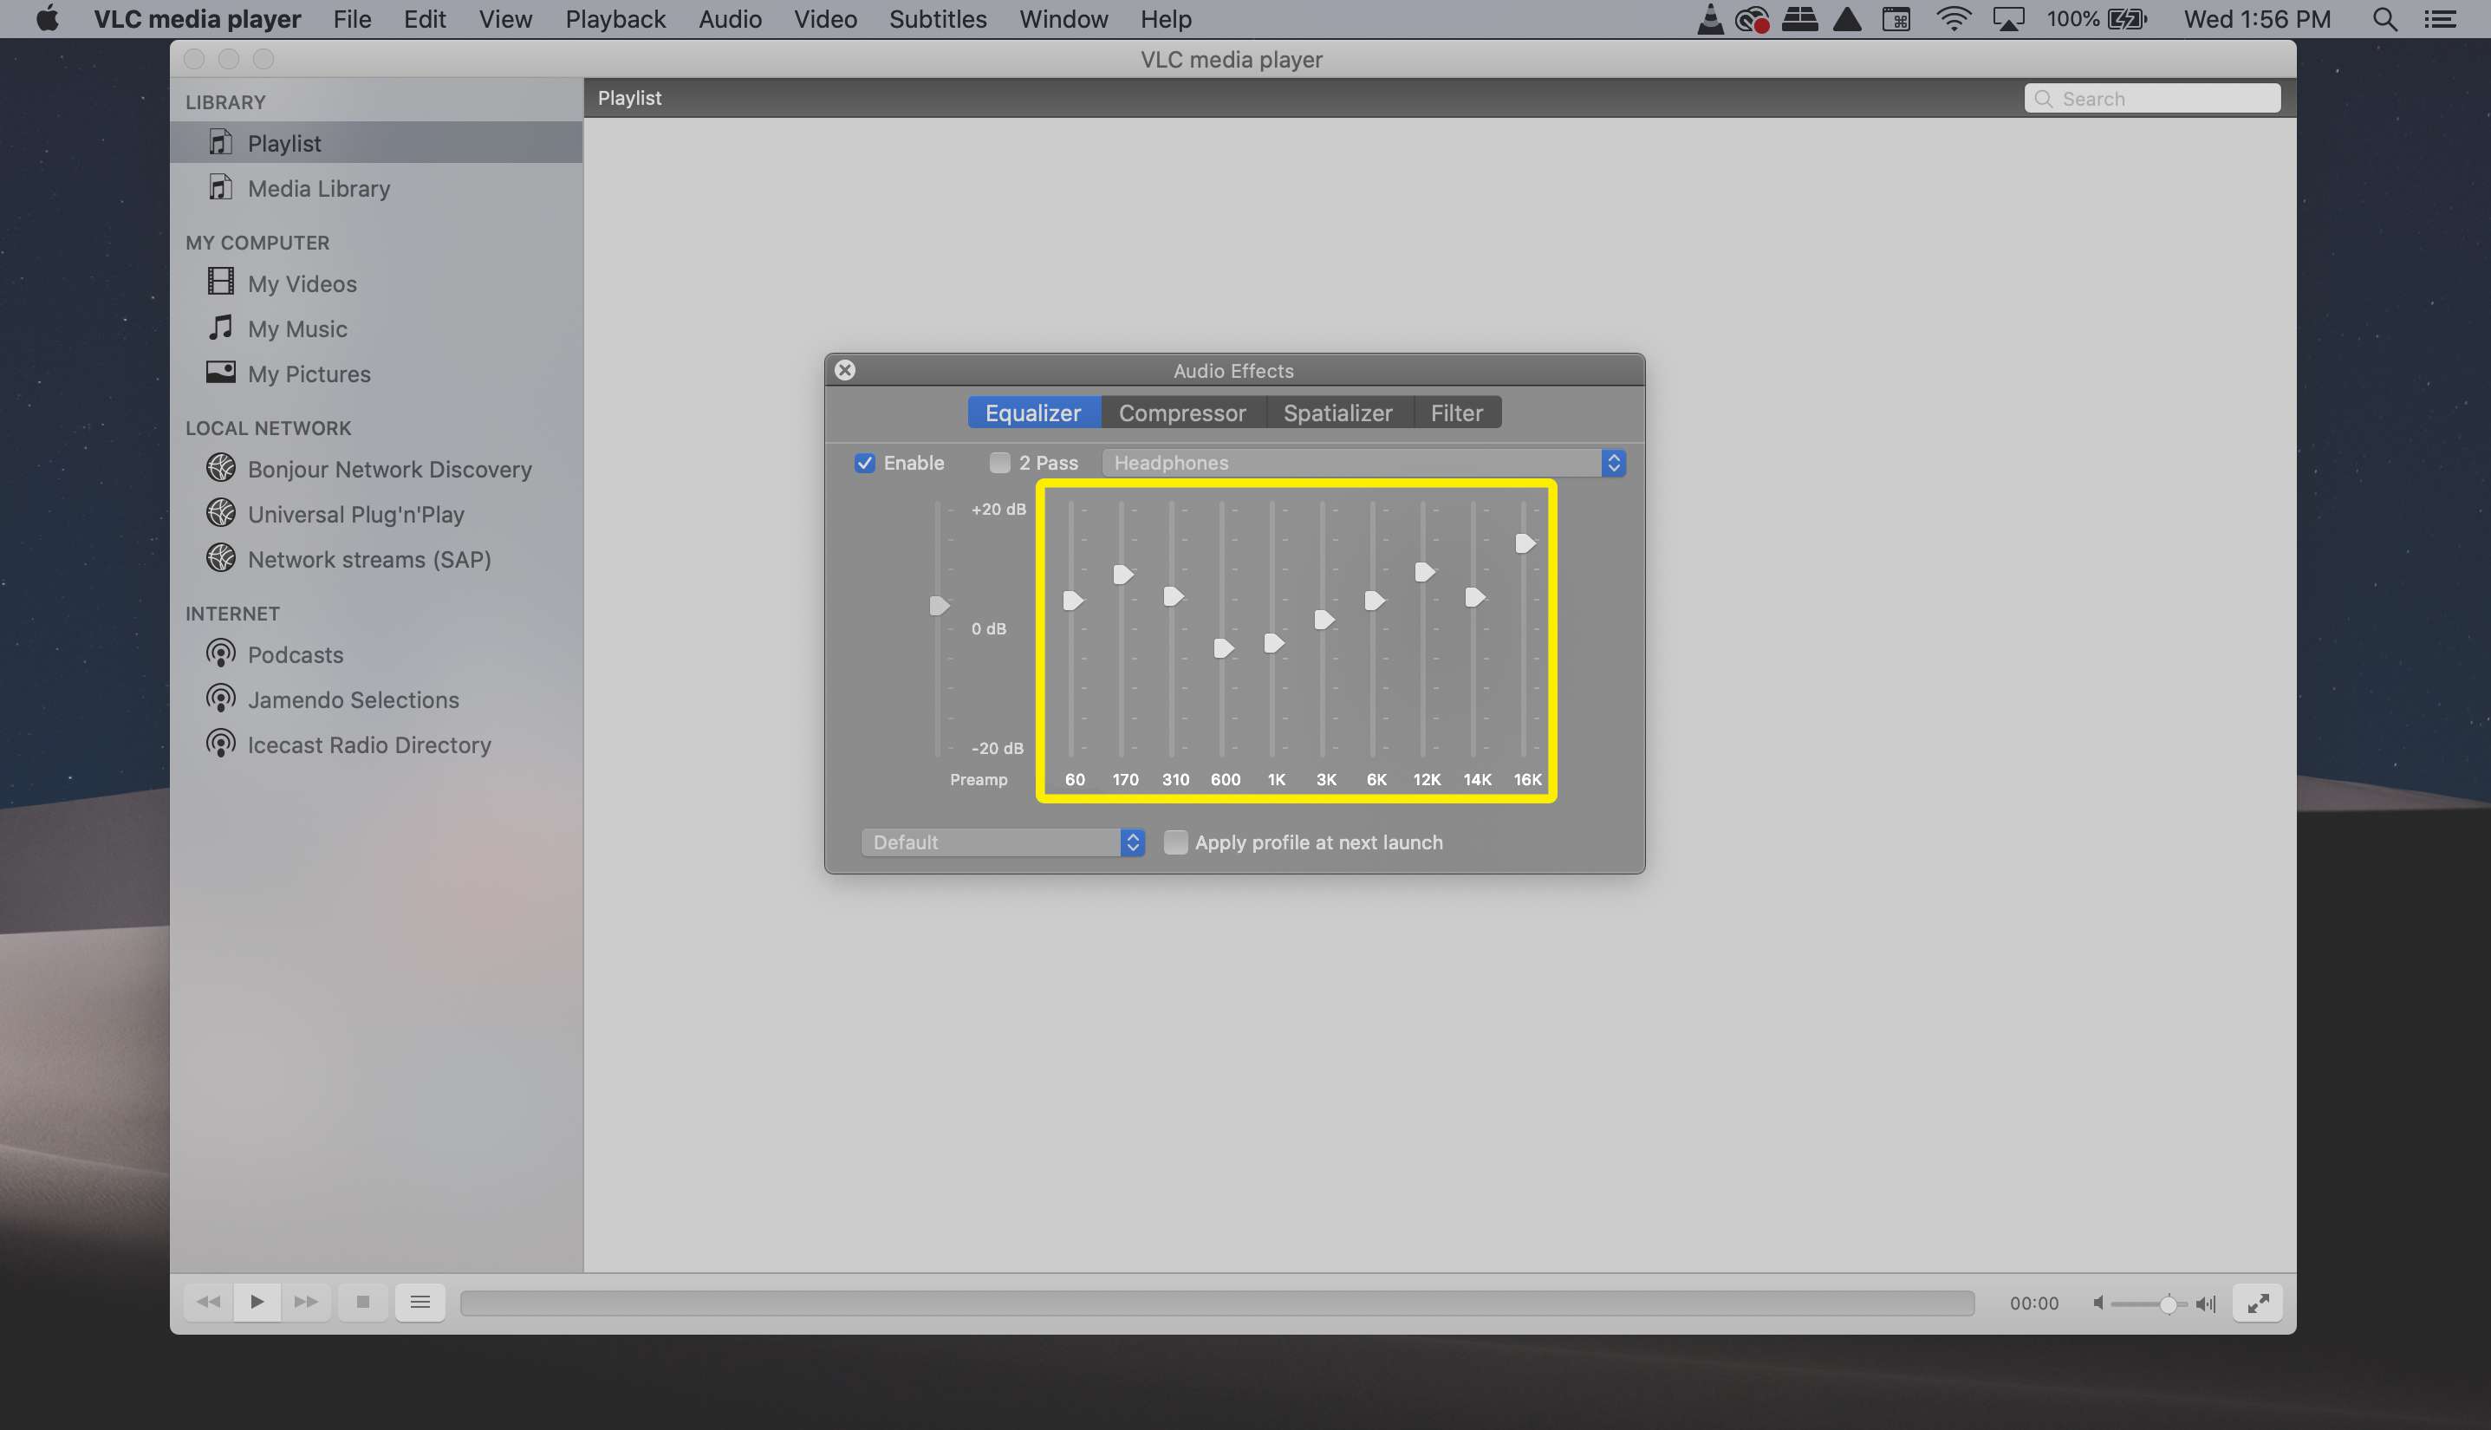Click the next track forward button
Screen dimensions: 2491x1430
coord(305,1303)
